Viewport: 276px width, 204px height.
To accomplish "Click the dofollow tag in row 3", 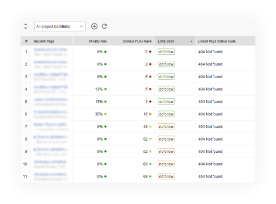I will point(166,77).
